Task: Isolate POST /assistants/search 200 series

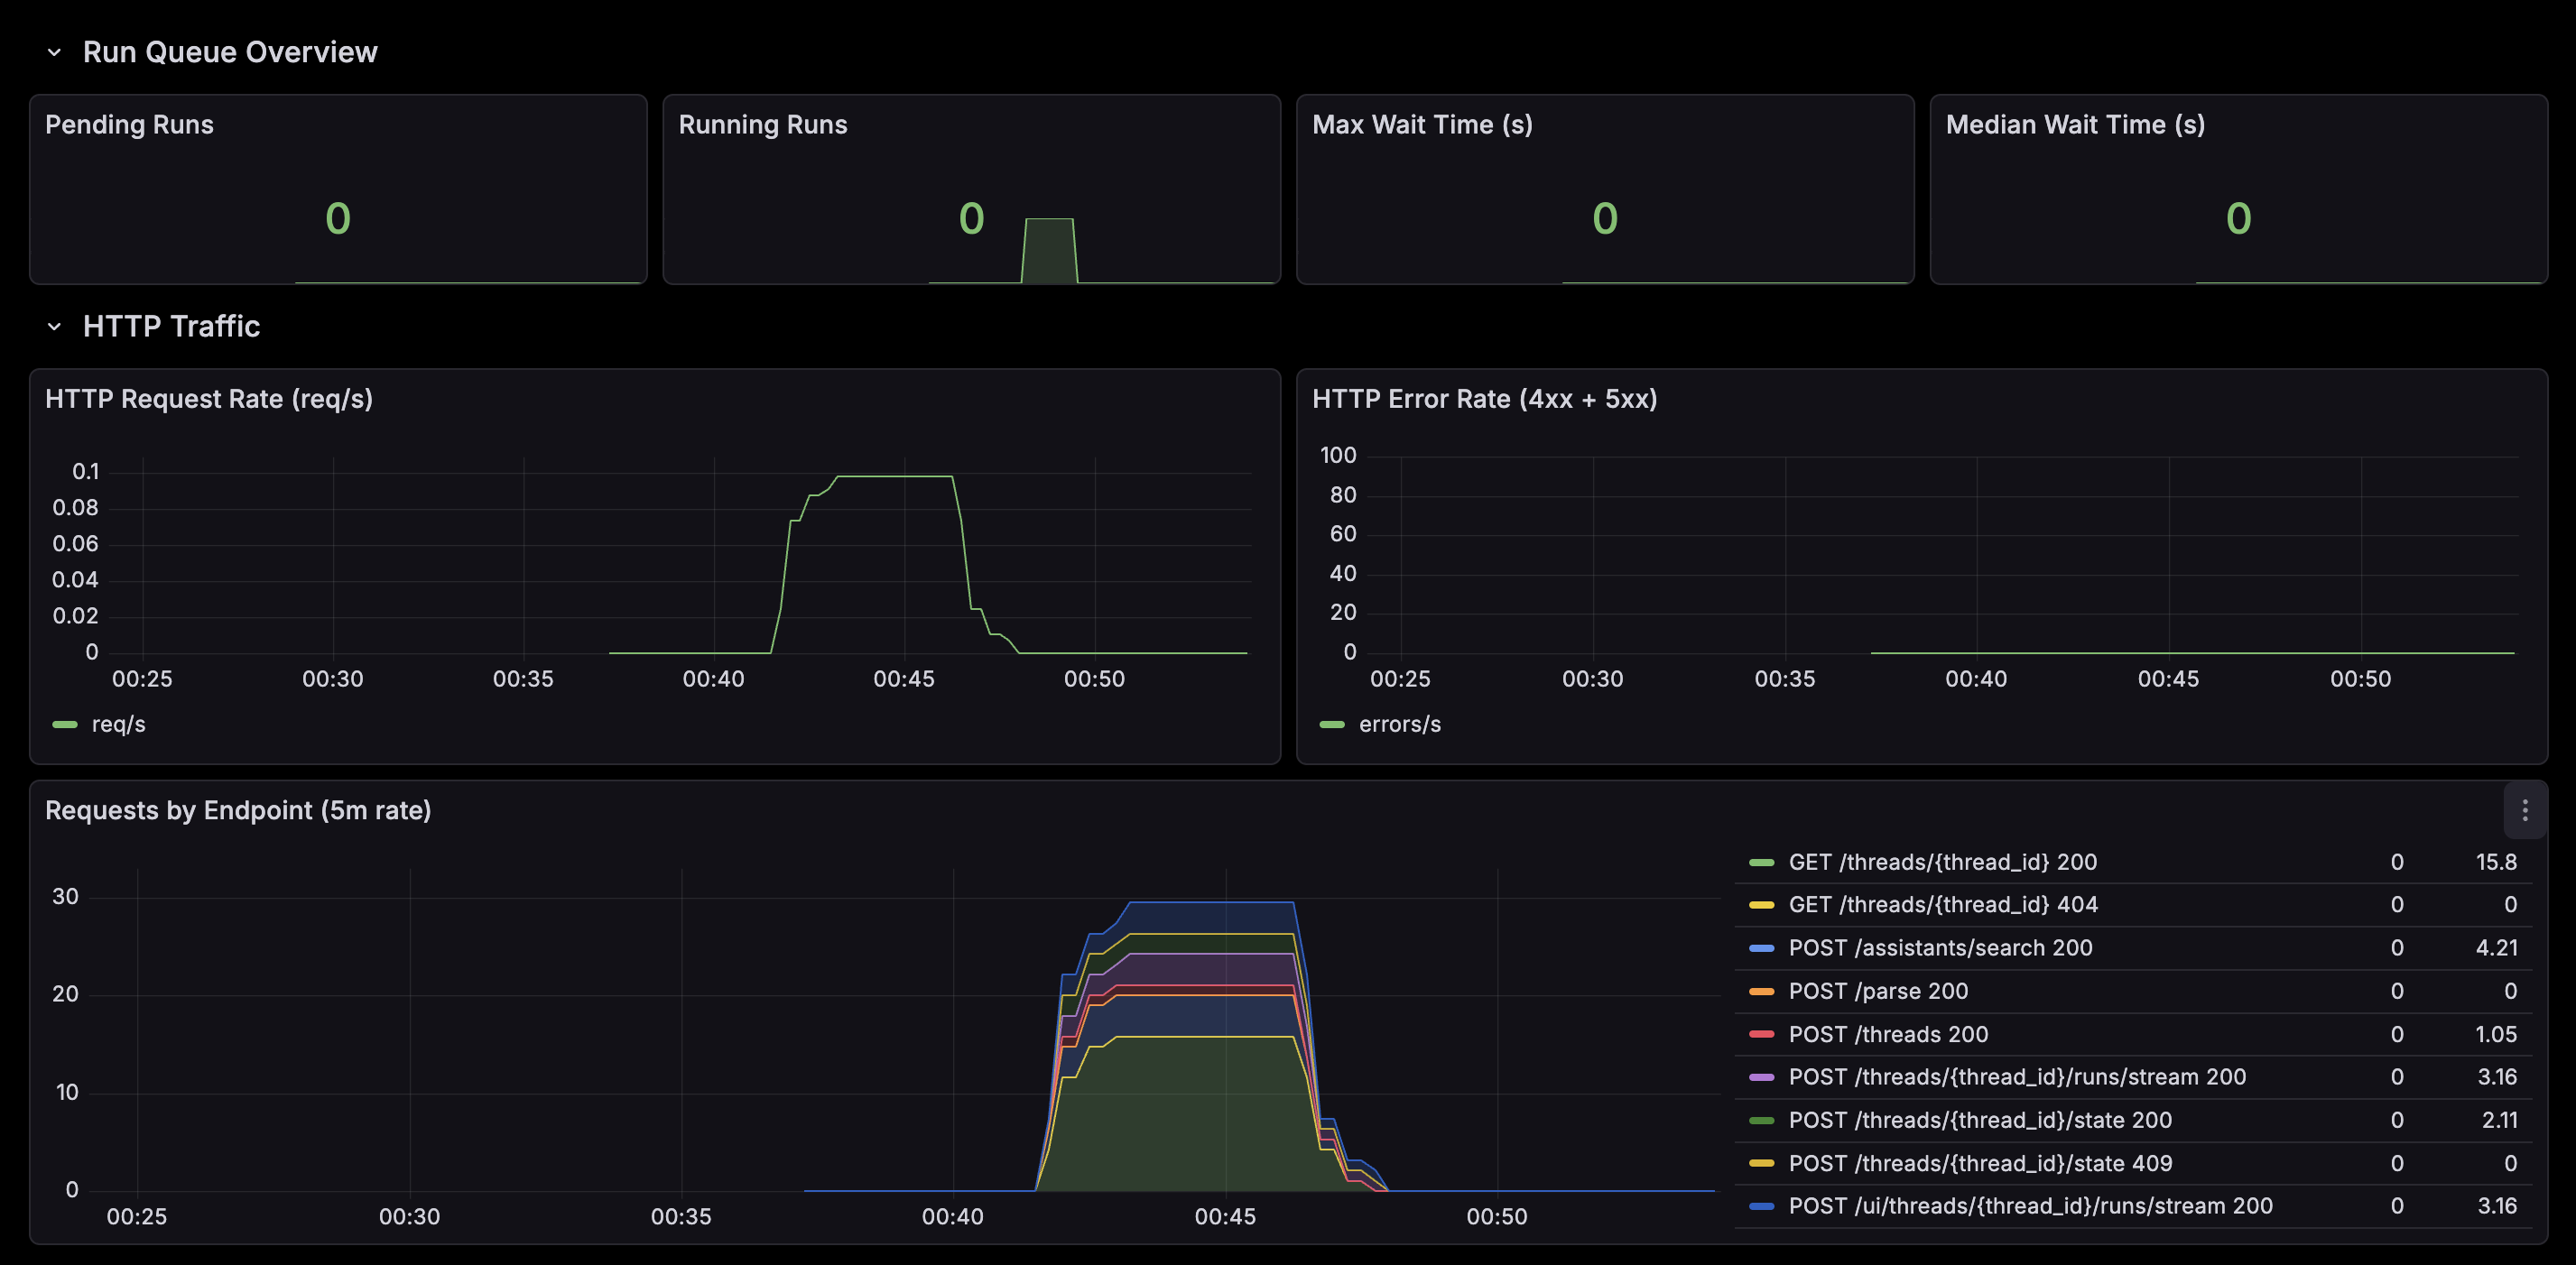Action: click(x=1939, y=948)
